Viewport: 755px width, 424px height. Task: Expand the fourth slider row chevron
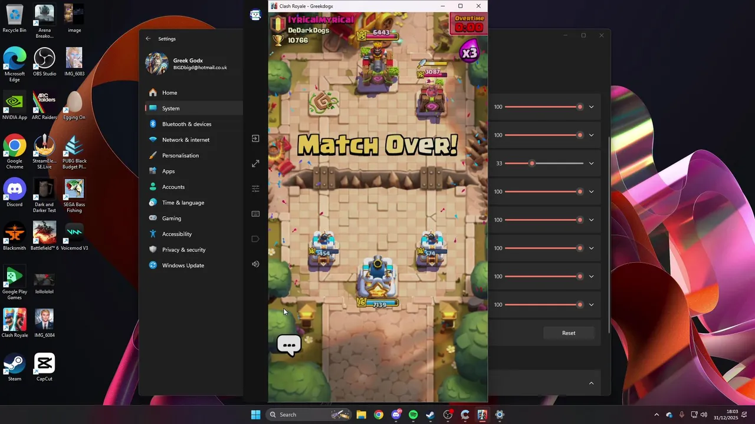point(591,191)
